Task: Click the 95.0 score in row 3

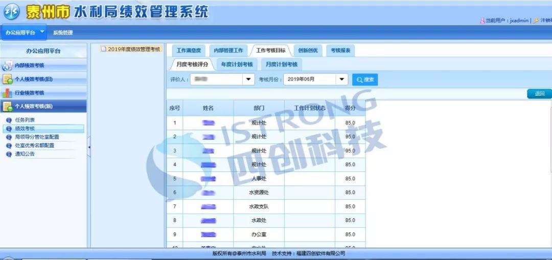Action: tap(350, 151)
